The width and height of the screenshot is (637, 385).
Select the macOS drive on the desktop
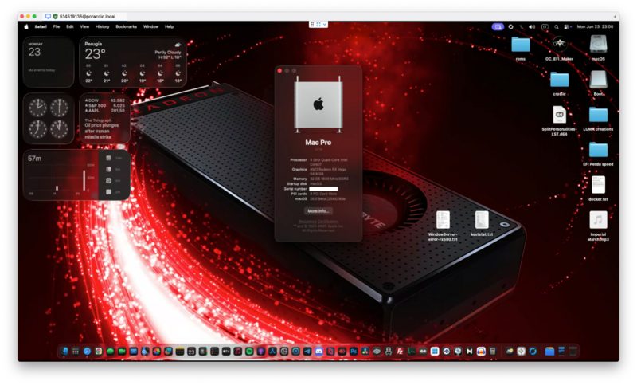598,49
